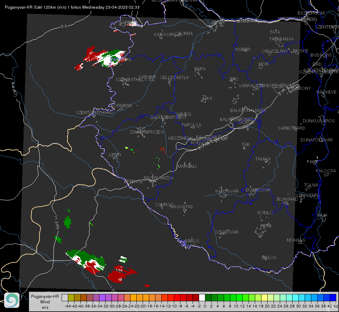Click the KÖRMEND city label
Viewport: 339px width, 312px height.
click(122, 106)
